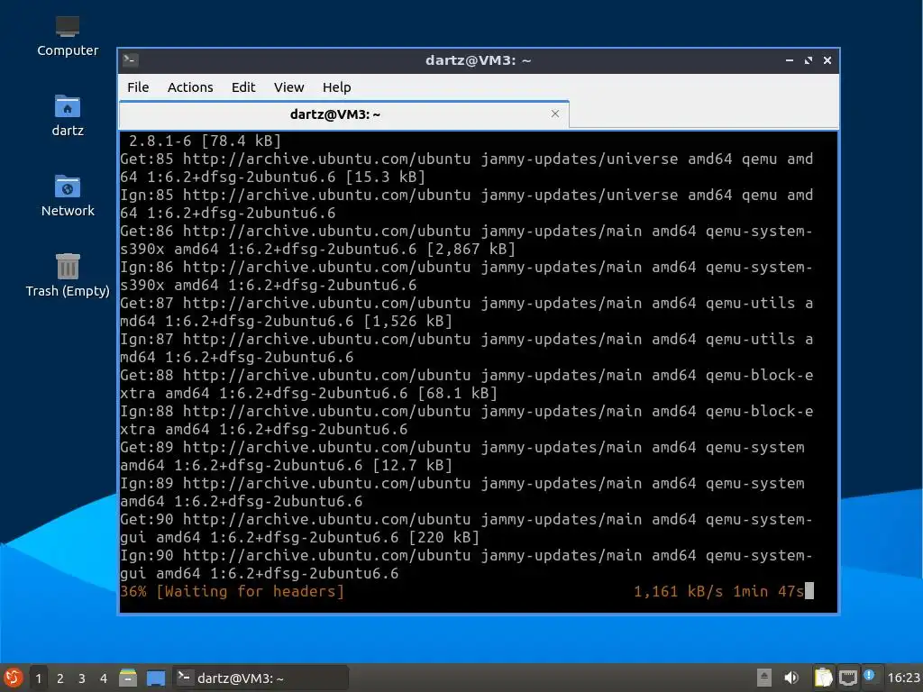Switch to workspace 2

[60, 678]
